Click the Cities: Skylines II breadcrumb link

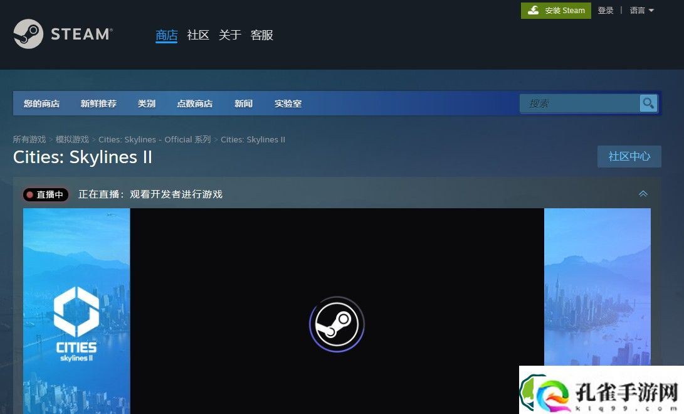pyautogui.click(x=253, y=139)
